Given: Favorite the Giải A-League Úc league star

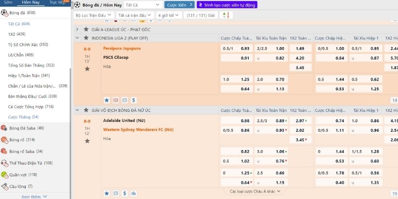Looking at the screenshot, I should (86, 29).
